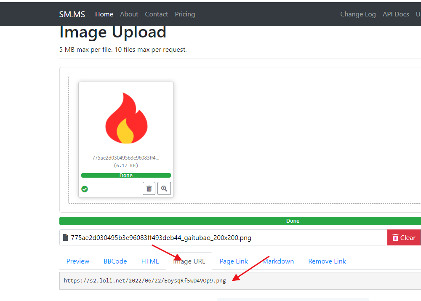The height and width of the screenshot is (301, 421).
Task: Click the file icon beside the filename
Action: pyautogui.click(x=65, y=237)
